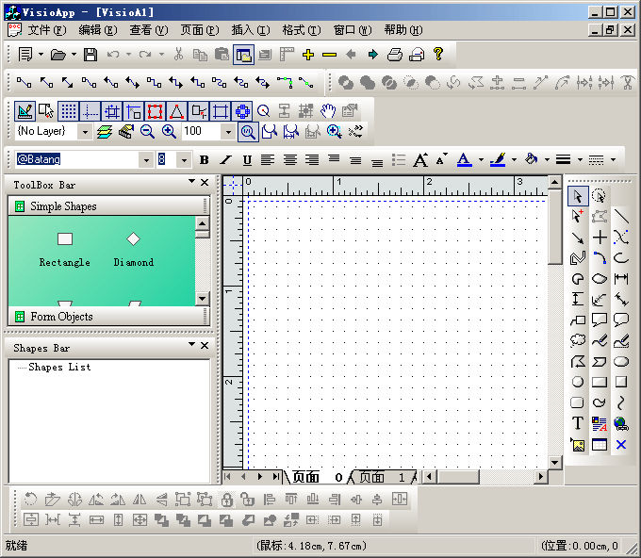Select the pointer arrow selection tool
Image resolution: width=641 pixels, height=558 pixels.
pos(578,196)
